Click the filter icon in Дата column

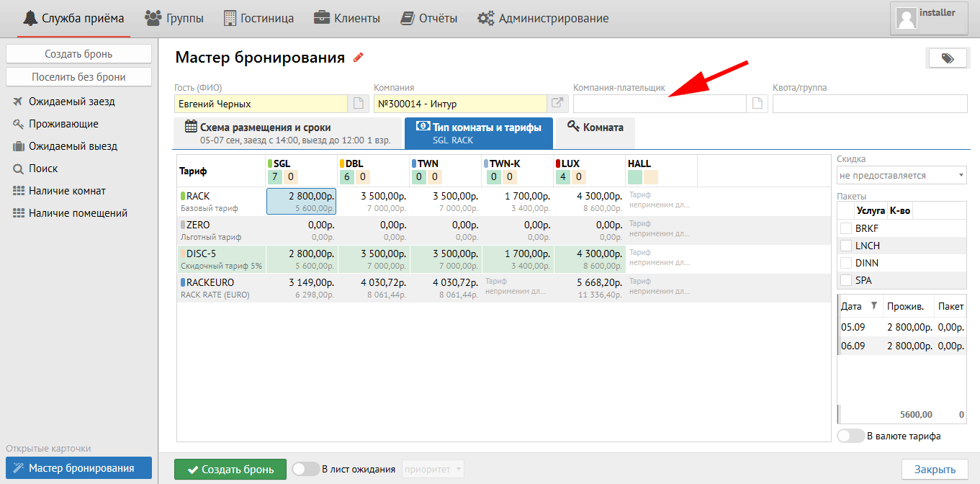[x=874, y=306]
